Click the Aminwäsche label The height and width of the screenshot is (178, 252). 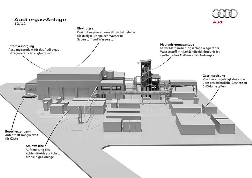pyautogui.click(x=34, y=146)
